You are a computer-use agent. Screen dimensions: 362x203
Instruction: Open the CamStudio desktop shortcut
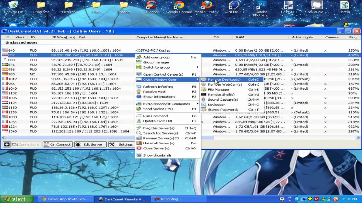pos(317,8)
